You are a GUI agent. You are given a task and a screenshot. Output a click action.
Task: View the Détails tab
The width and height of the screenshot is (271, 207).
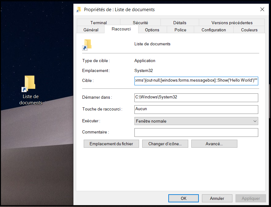[180, 23]
